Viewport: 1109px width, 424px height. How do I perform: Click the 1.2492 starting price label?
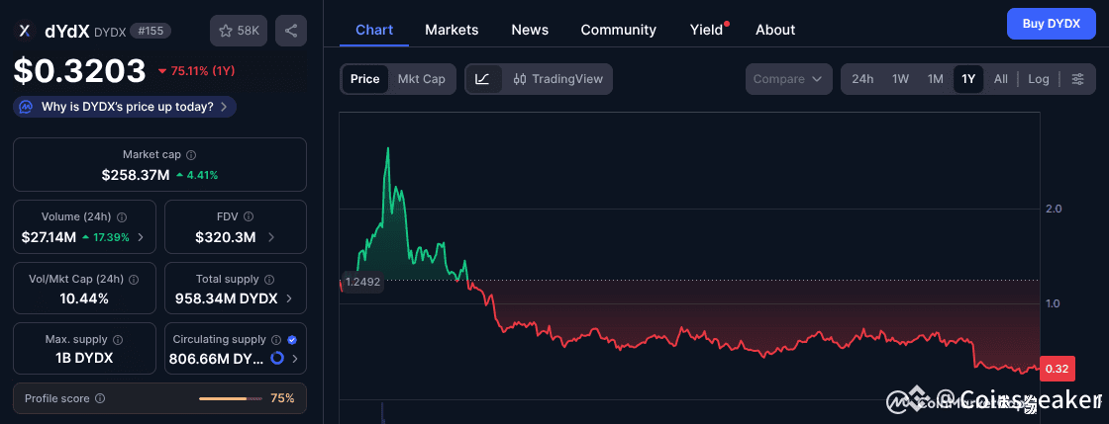point(362,283)
